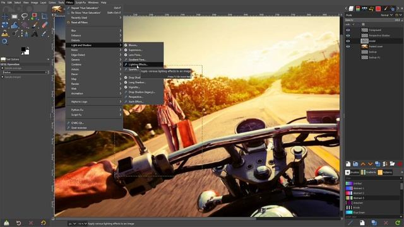Save the current tool preset

(x=6, y=223)
